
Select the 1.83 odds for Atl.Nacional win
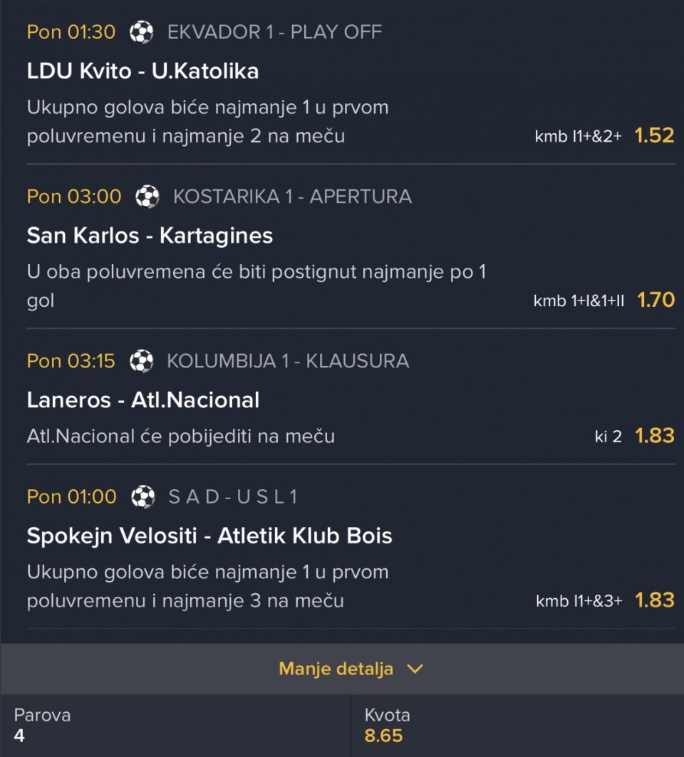pos(655,436)
